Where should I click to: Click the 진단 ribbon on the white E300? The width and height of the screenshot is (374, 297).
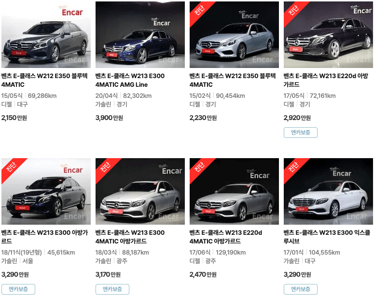pos(293,167)
